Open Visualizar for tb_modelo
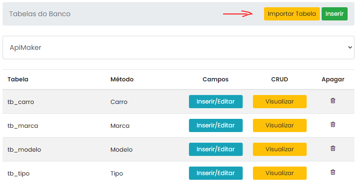Viewport: 357px width, 190px height. tap(279, 150)
